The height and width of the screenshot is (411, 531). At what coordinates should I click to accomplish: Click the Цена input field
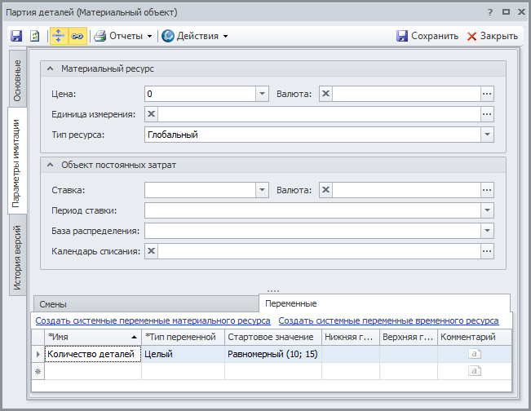pos(200,94)
